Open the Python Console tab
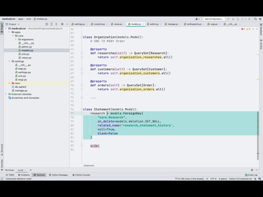This screenshot has height=197, width=263. pyautogui.click(x=81, y=175)
